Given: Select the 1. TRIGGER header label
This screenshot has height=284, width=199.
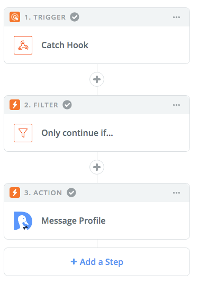Looking at the screenshot, I should [45, 17].
